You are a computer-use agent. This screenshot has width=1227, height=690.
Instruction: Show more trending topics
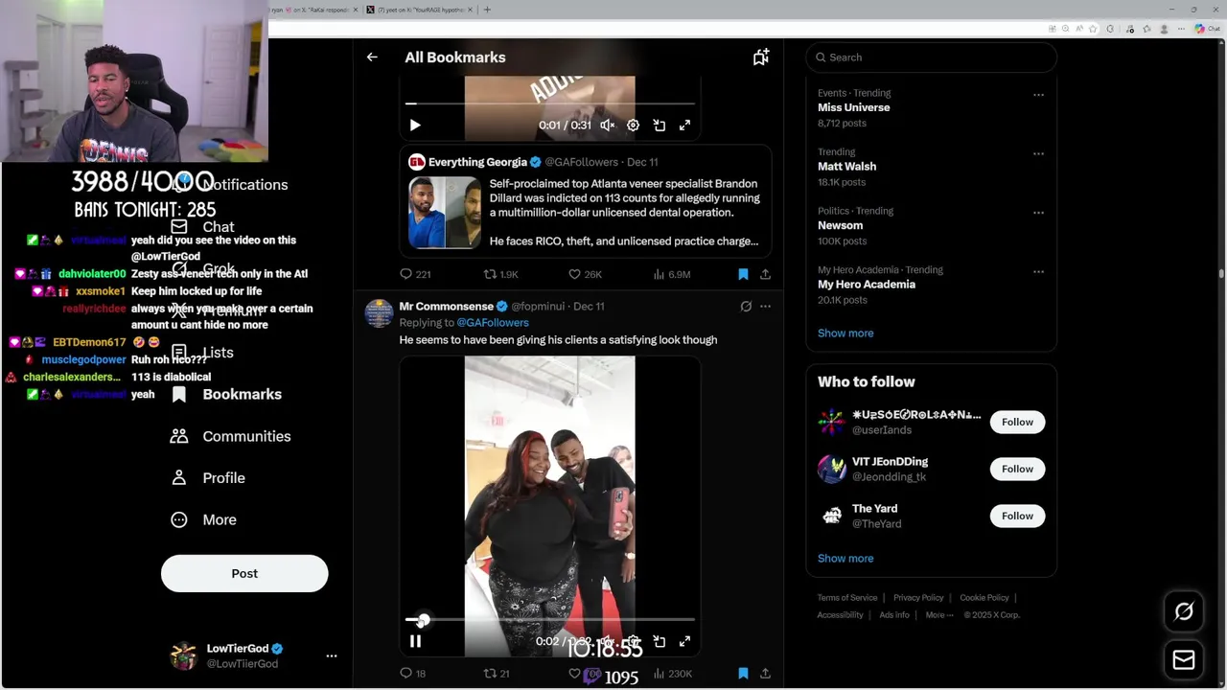(845, 333)
